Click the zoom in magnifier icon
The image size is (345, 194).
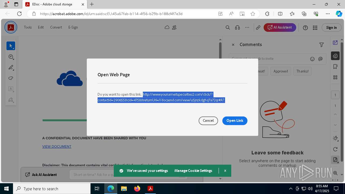tap(335, 173)
